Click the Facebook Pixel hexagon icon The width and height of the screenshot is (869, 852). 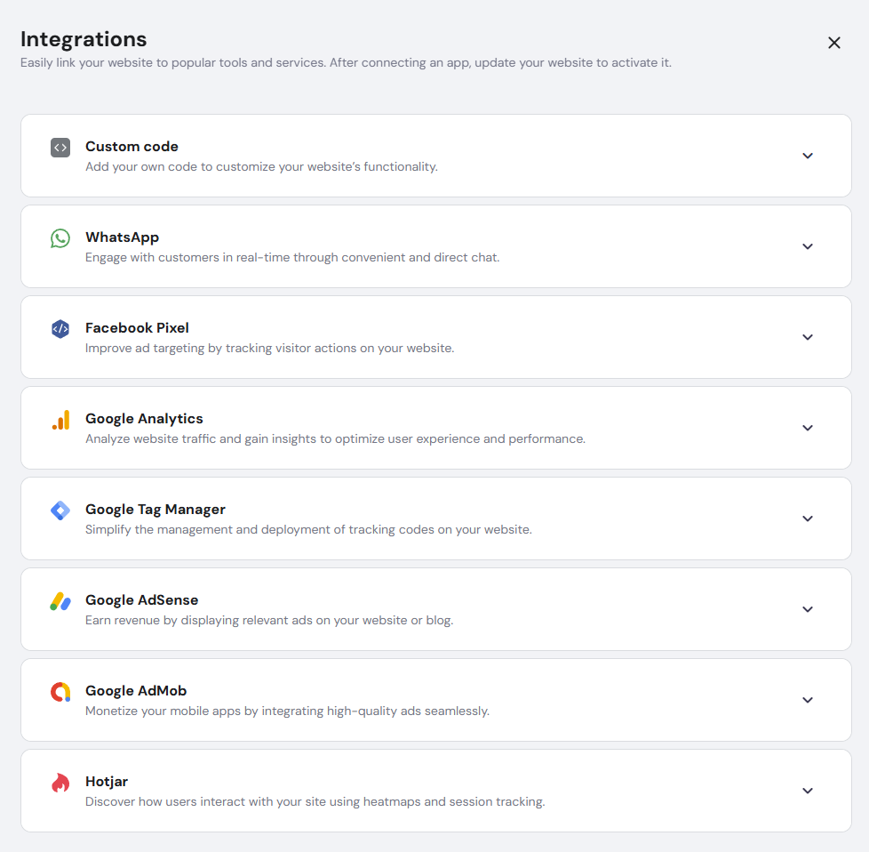(x=60, y=329)
